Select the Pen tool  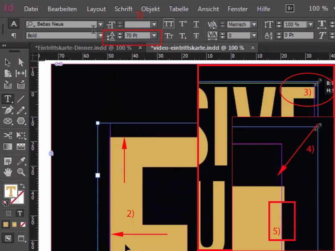(x=8, y=110)
